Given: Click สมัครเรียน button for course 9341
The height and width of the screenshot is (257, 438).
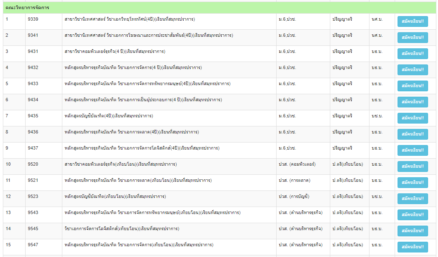Looking at the screenshot, I should (x=412, y=38).
